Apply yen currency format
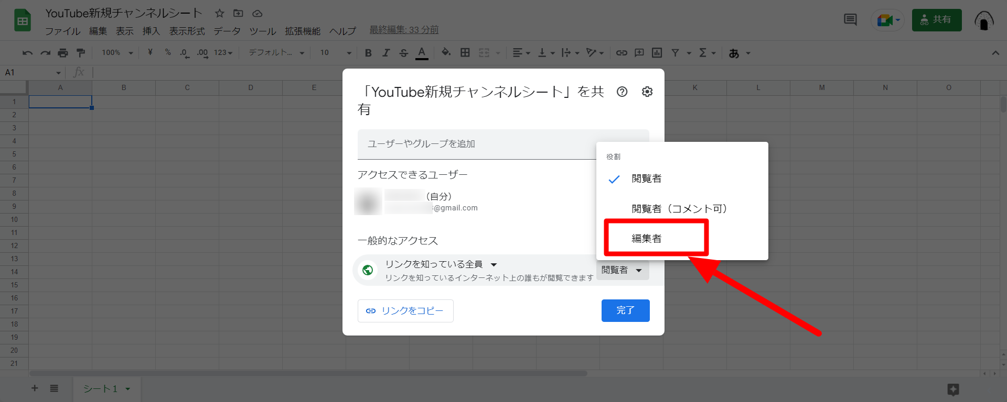Screen dimensions: 1007x402 point(150,52)
